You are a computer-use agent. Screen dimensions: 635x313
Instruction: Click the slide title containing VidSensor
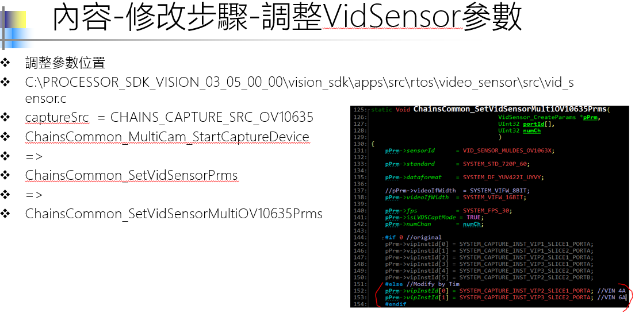click(x=287, y=18)
